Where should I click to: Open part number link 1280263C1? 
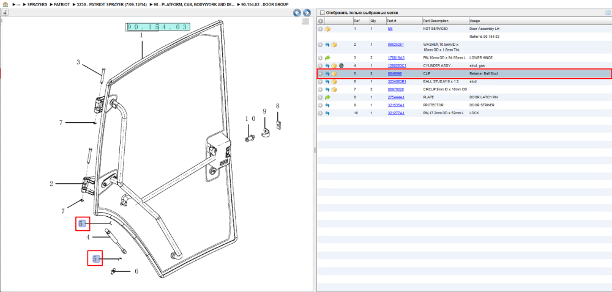[397, 66]
